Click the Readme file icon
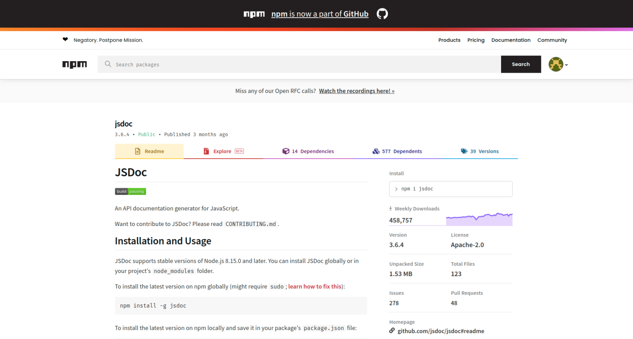This screenshot has height=339, width=633. pyautogui.click(x=138, y=151)
